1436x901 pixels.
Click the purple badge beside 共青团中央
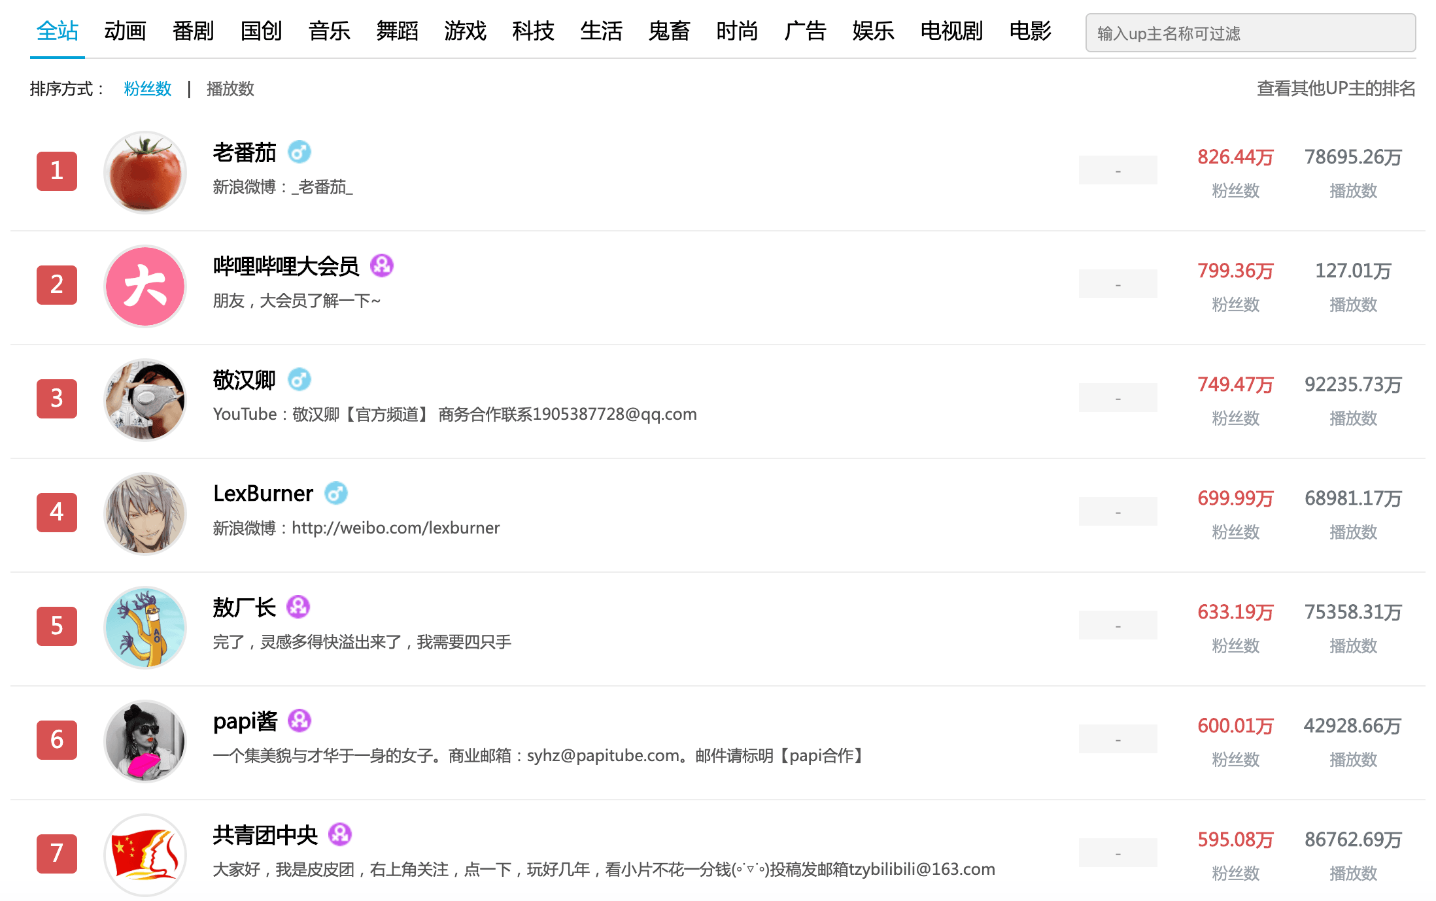pyautogui.click(x=340, y=834)
